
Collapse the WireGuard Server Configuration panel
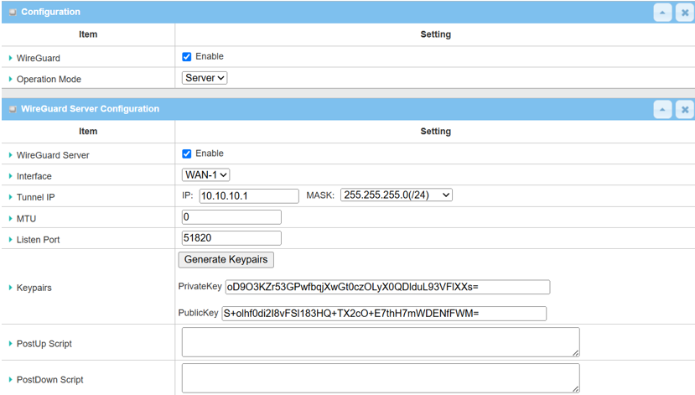(662, 110)
